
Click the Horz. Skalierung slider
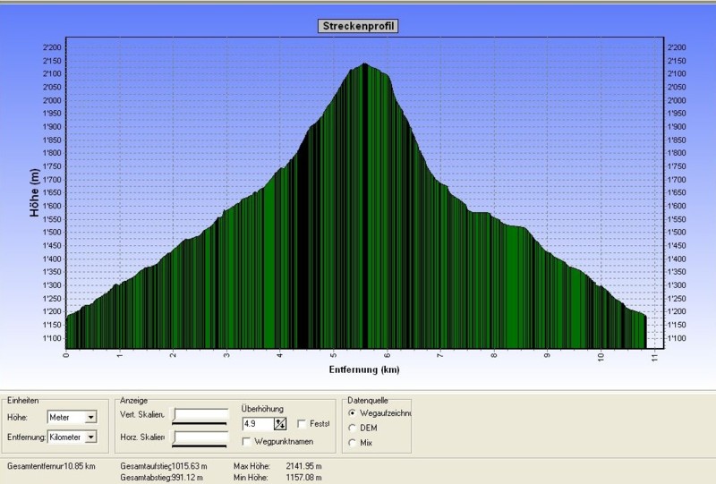point(200,437)
